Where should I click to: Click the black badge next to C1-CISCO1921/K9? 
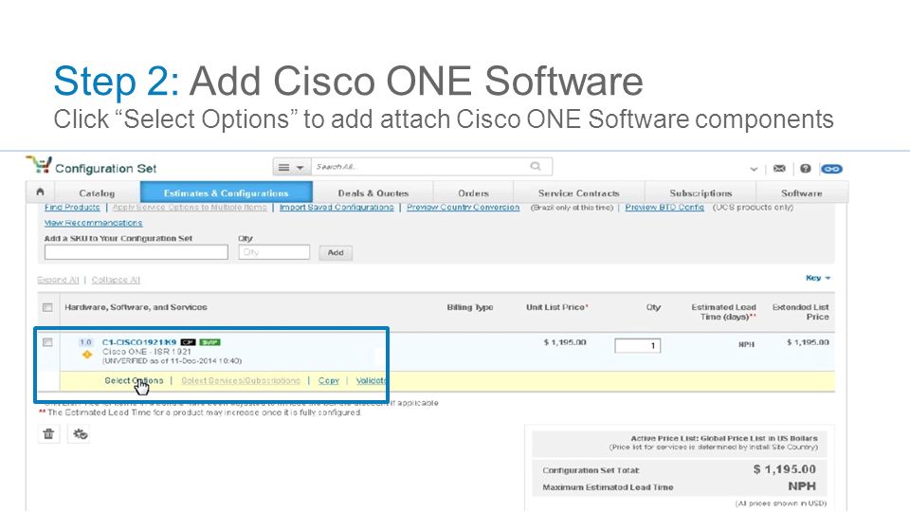tap(188, 342)
